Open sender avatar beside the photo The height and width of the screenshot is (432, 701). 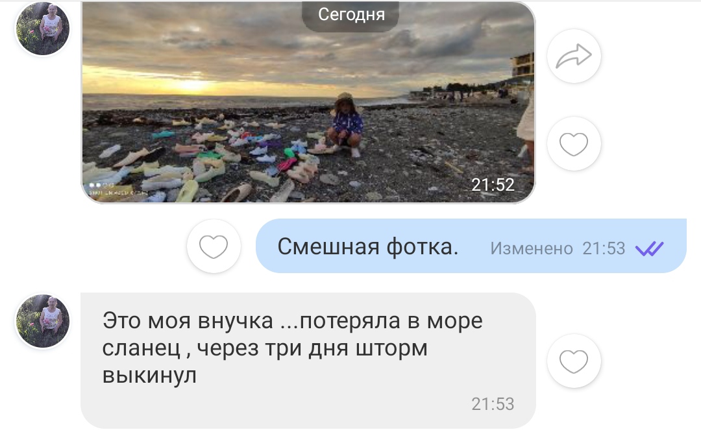(x=43, y=29)
